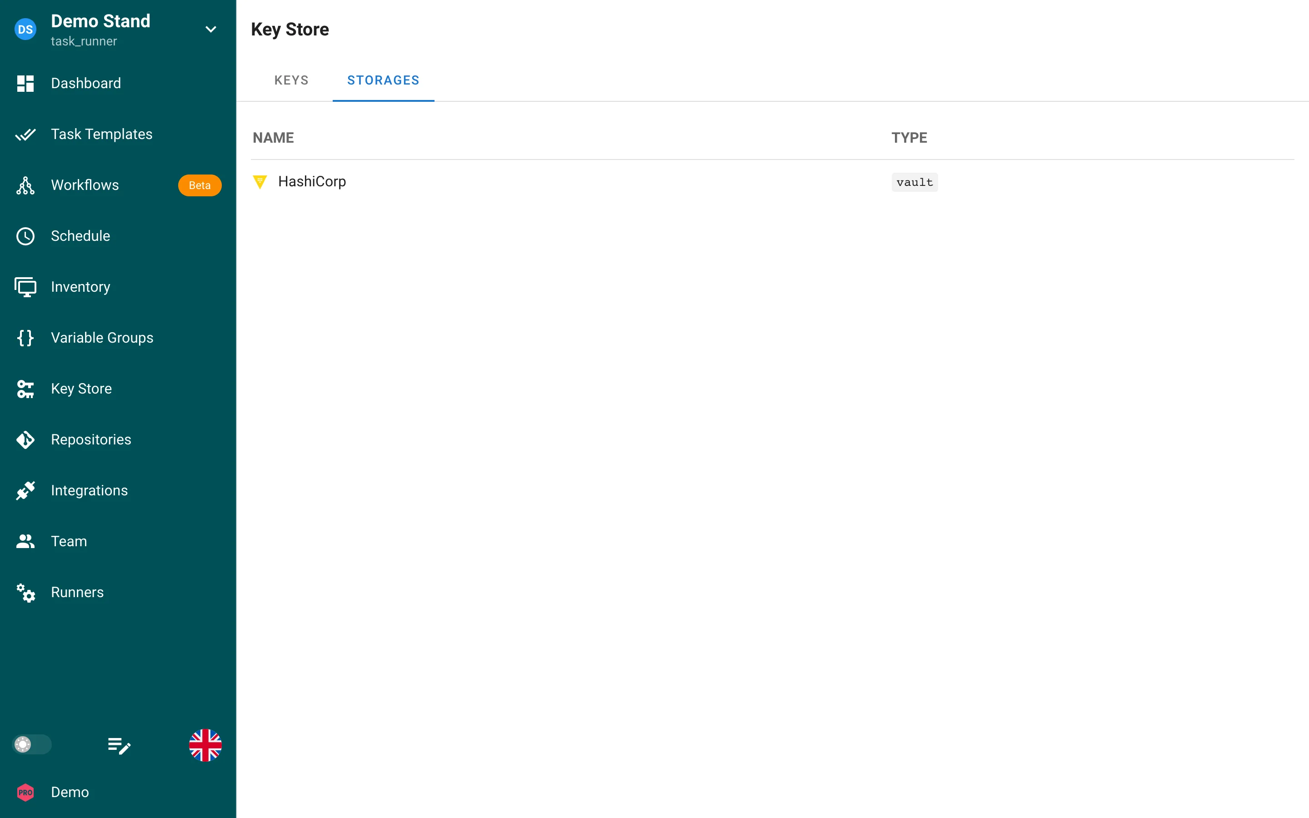
Task: Open the Team page label
Action: (x=69, y=542)
